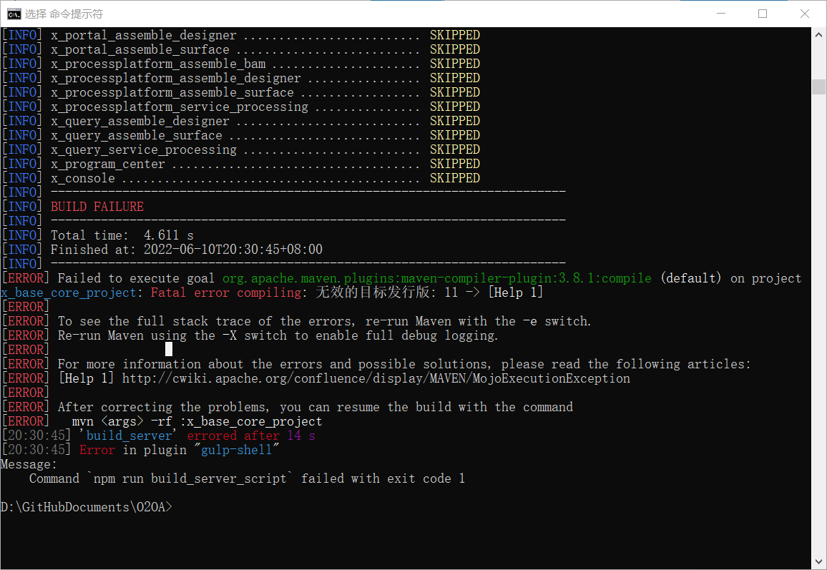The width and height of the screenshot is (827, 570).
Task: Click the x_processplatform_assemble_bam line
Action: (x=241, y=64)
